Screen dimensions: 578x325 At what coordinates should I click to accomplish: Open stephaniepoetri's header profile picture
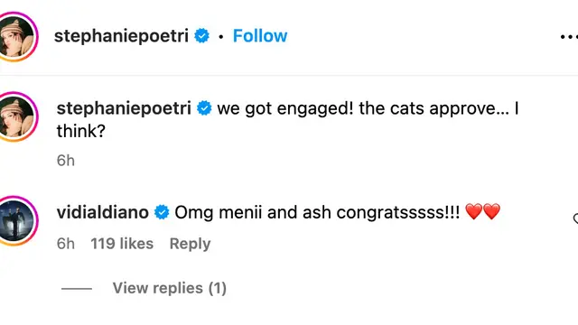[x=17, y=36]
